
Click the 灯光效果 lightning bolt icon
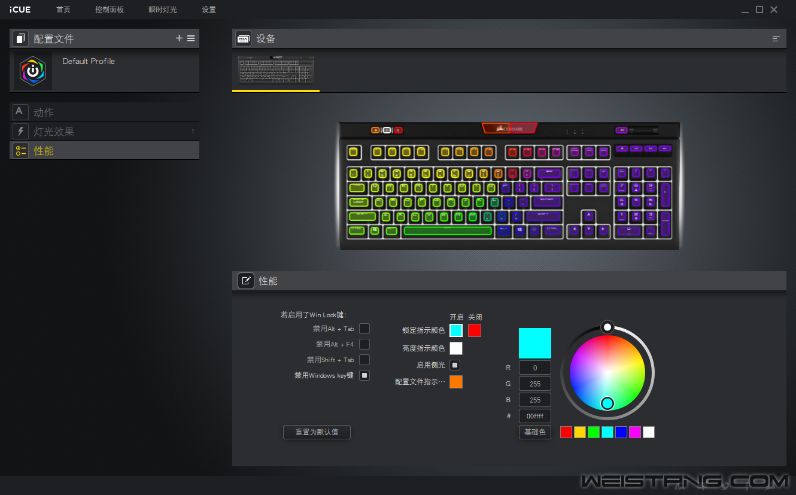tap(20, 131)
